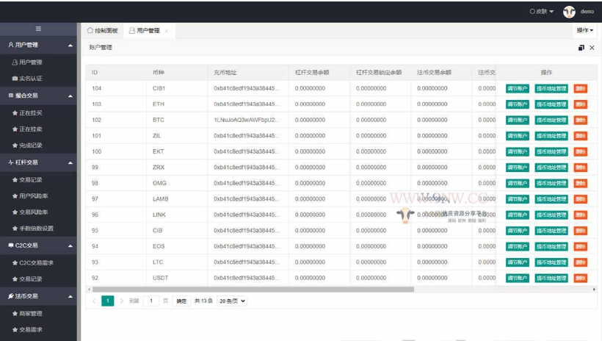The width and height of the screenshot is (602, 341).
Task: Click 调节账户 for the LINK row
Action: point(518,215)
